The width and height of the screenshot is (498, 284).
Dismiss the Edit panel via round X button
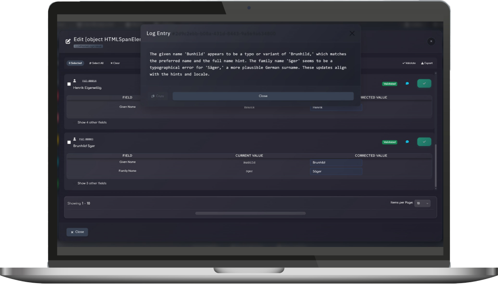point(431,41)
